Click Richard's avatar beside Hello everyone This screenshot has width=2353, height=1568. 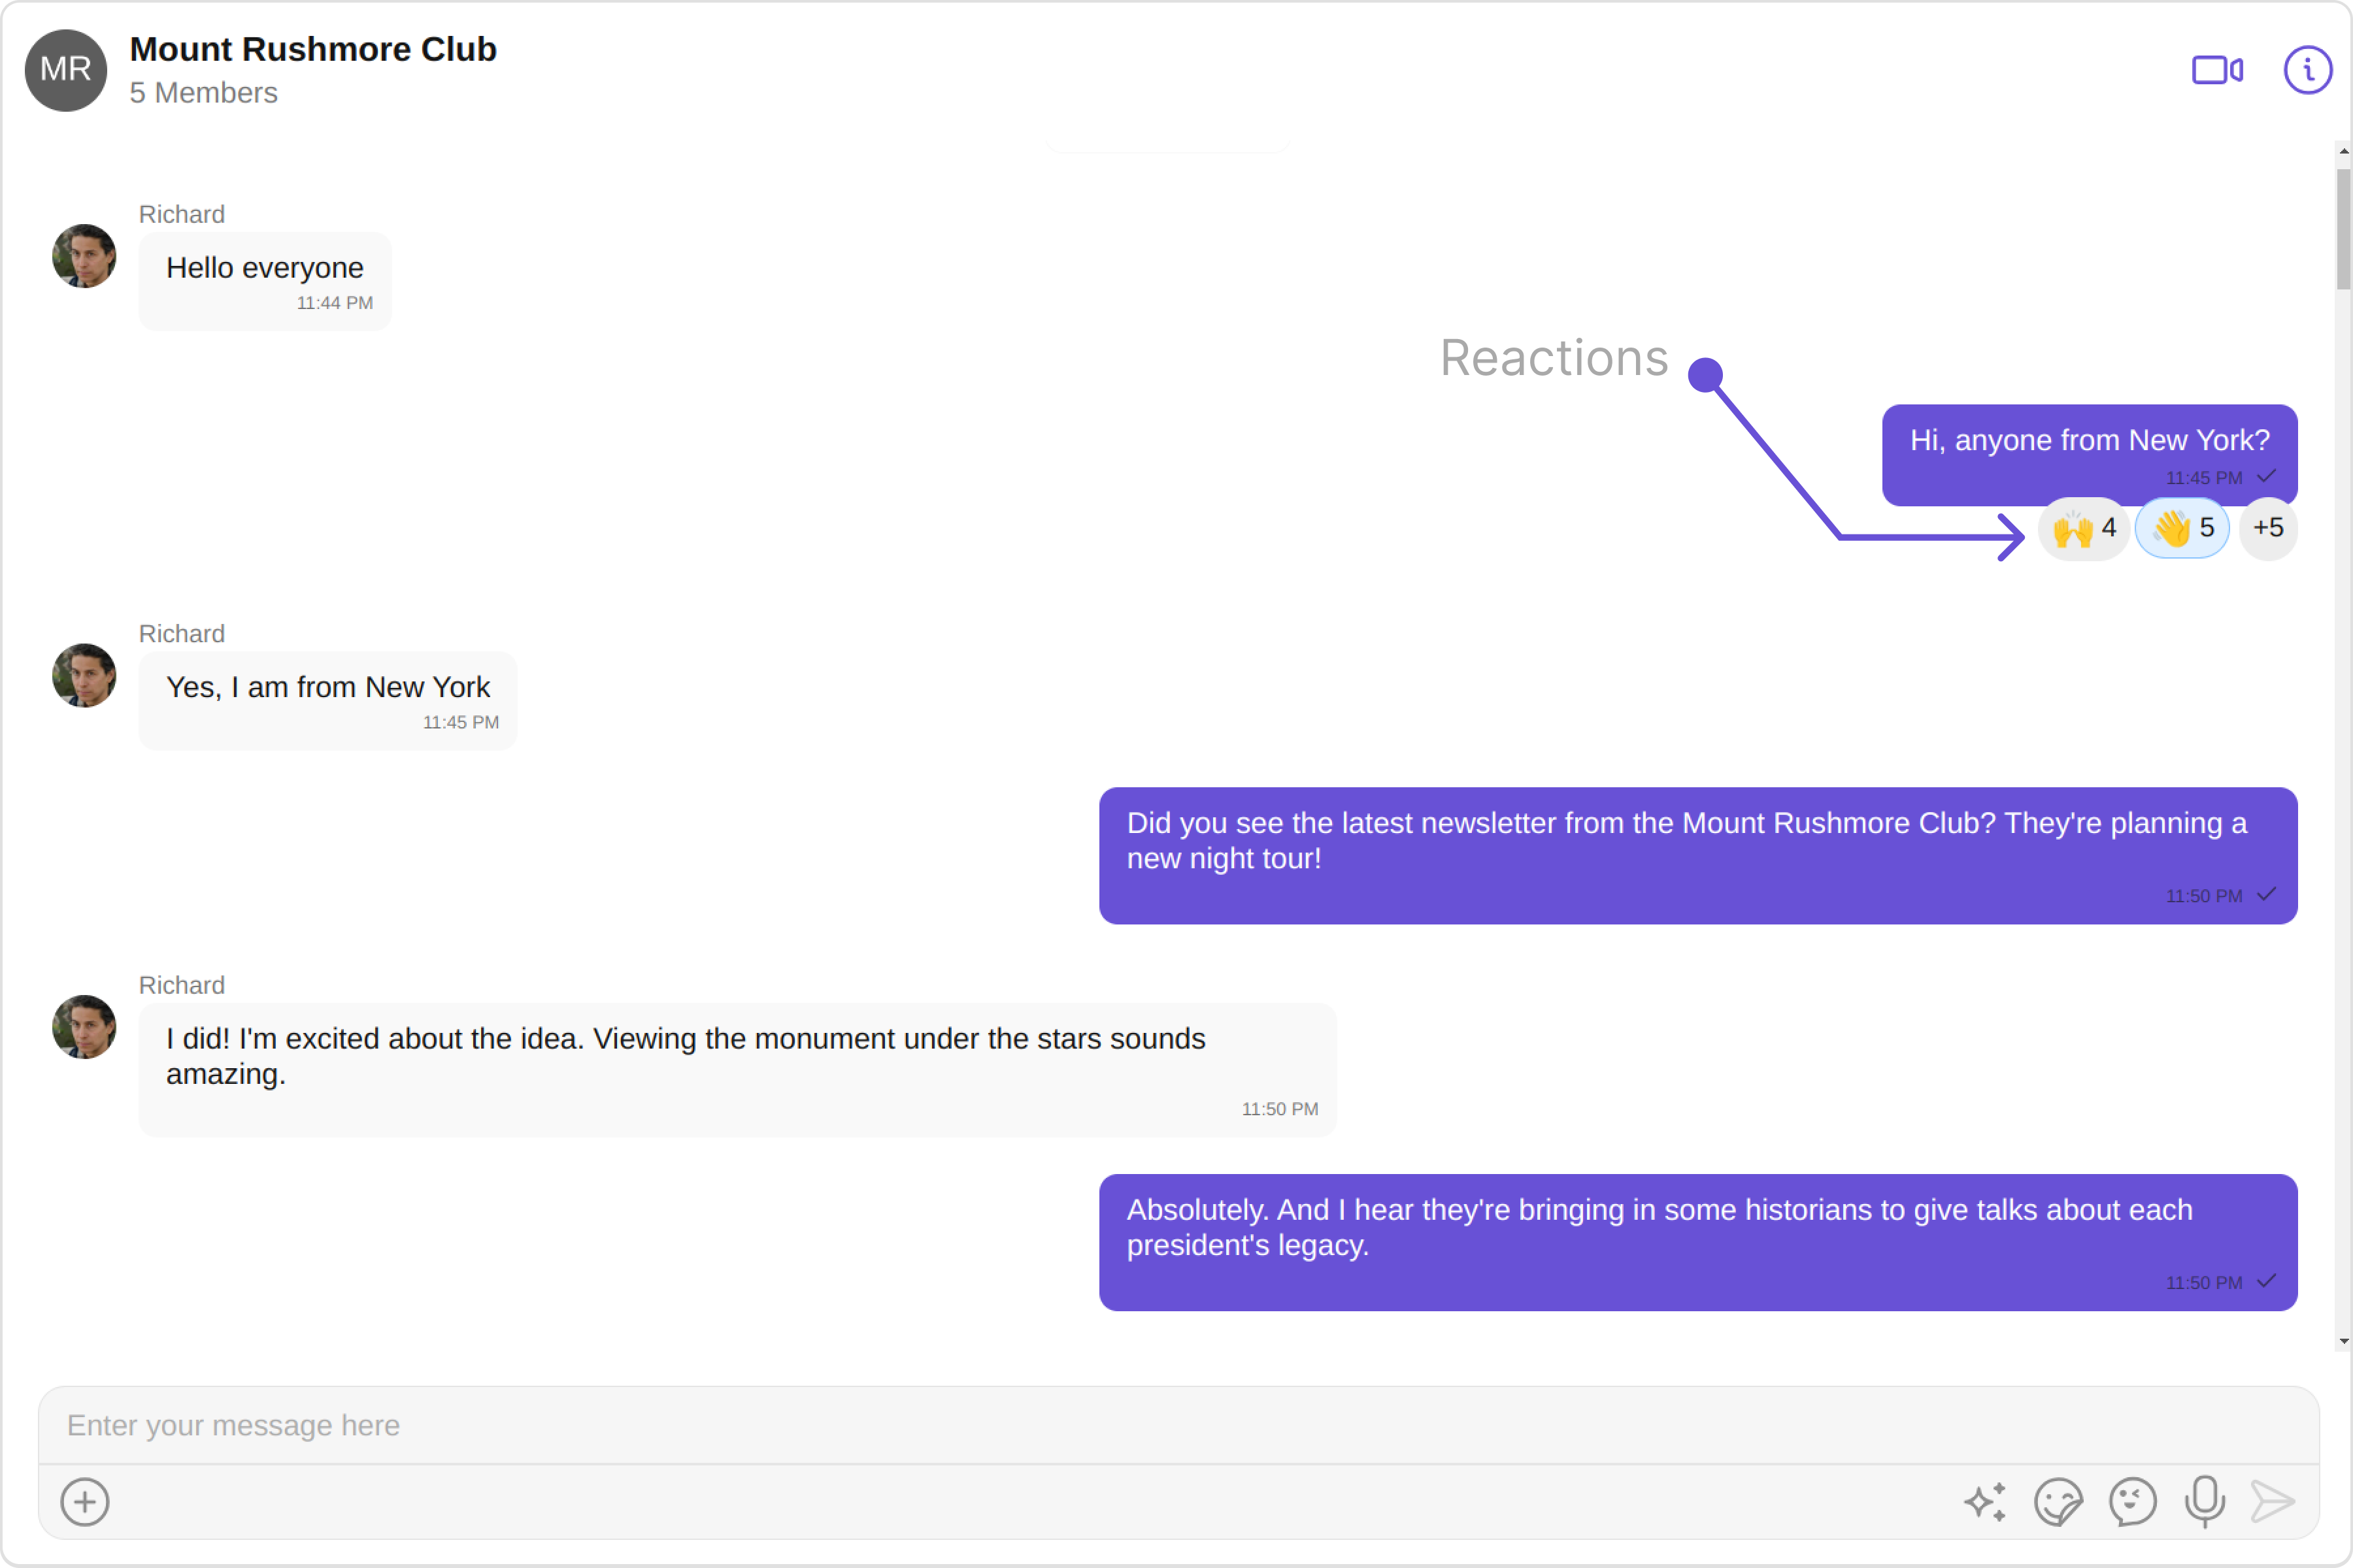coord(84,256)
